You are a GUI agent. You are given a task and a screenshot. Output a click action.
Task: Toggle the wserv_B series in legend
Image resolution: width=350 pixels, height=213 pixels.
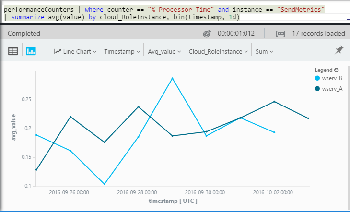(328, 78)
